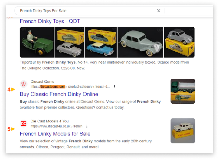219x160 pixels.
Task: Open three-dot menu for diecast4u result
Action: (87, 126)
